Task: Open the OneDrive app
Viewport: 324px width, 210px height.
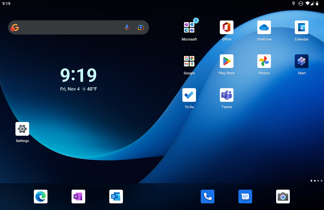Action: click(x=264, y=27)
